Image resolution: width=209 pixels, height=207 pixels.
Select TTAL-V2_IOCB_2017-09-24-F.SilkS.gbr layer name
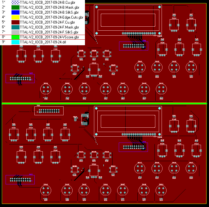pyautogui.click(x=49, y=32)
